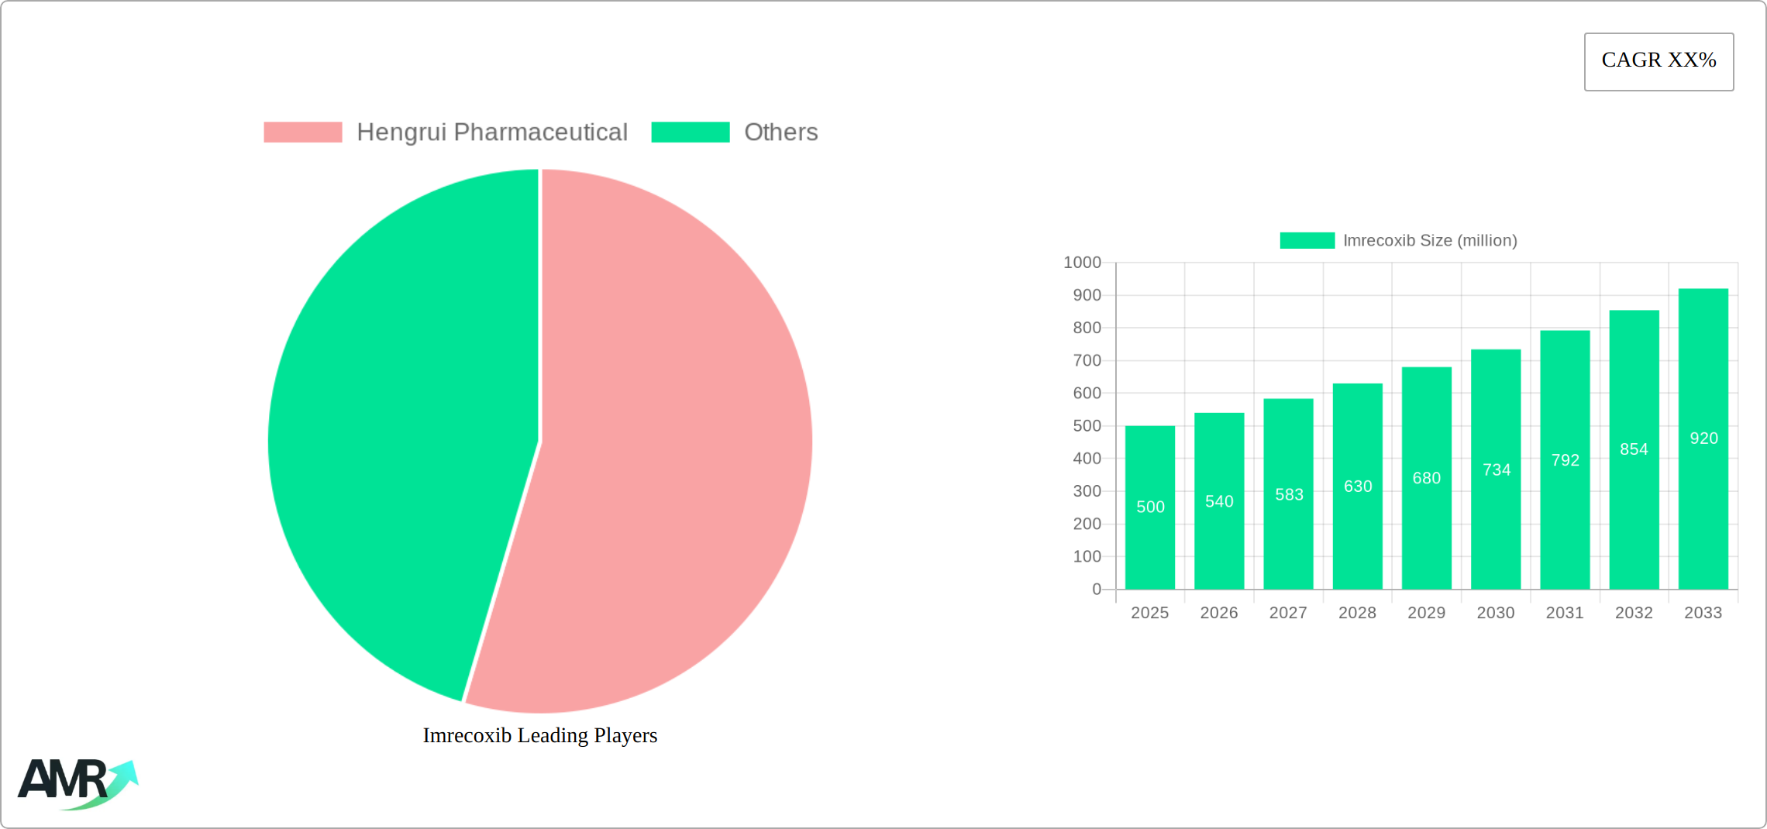Click the 2030 label on the x-axis
The width and height of the screenshot is (1767, 829).
(x=1495, y=612)
